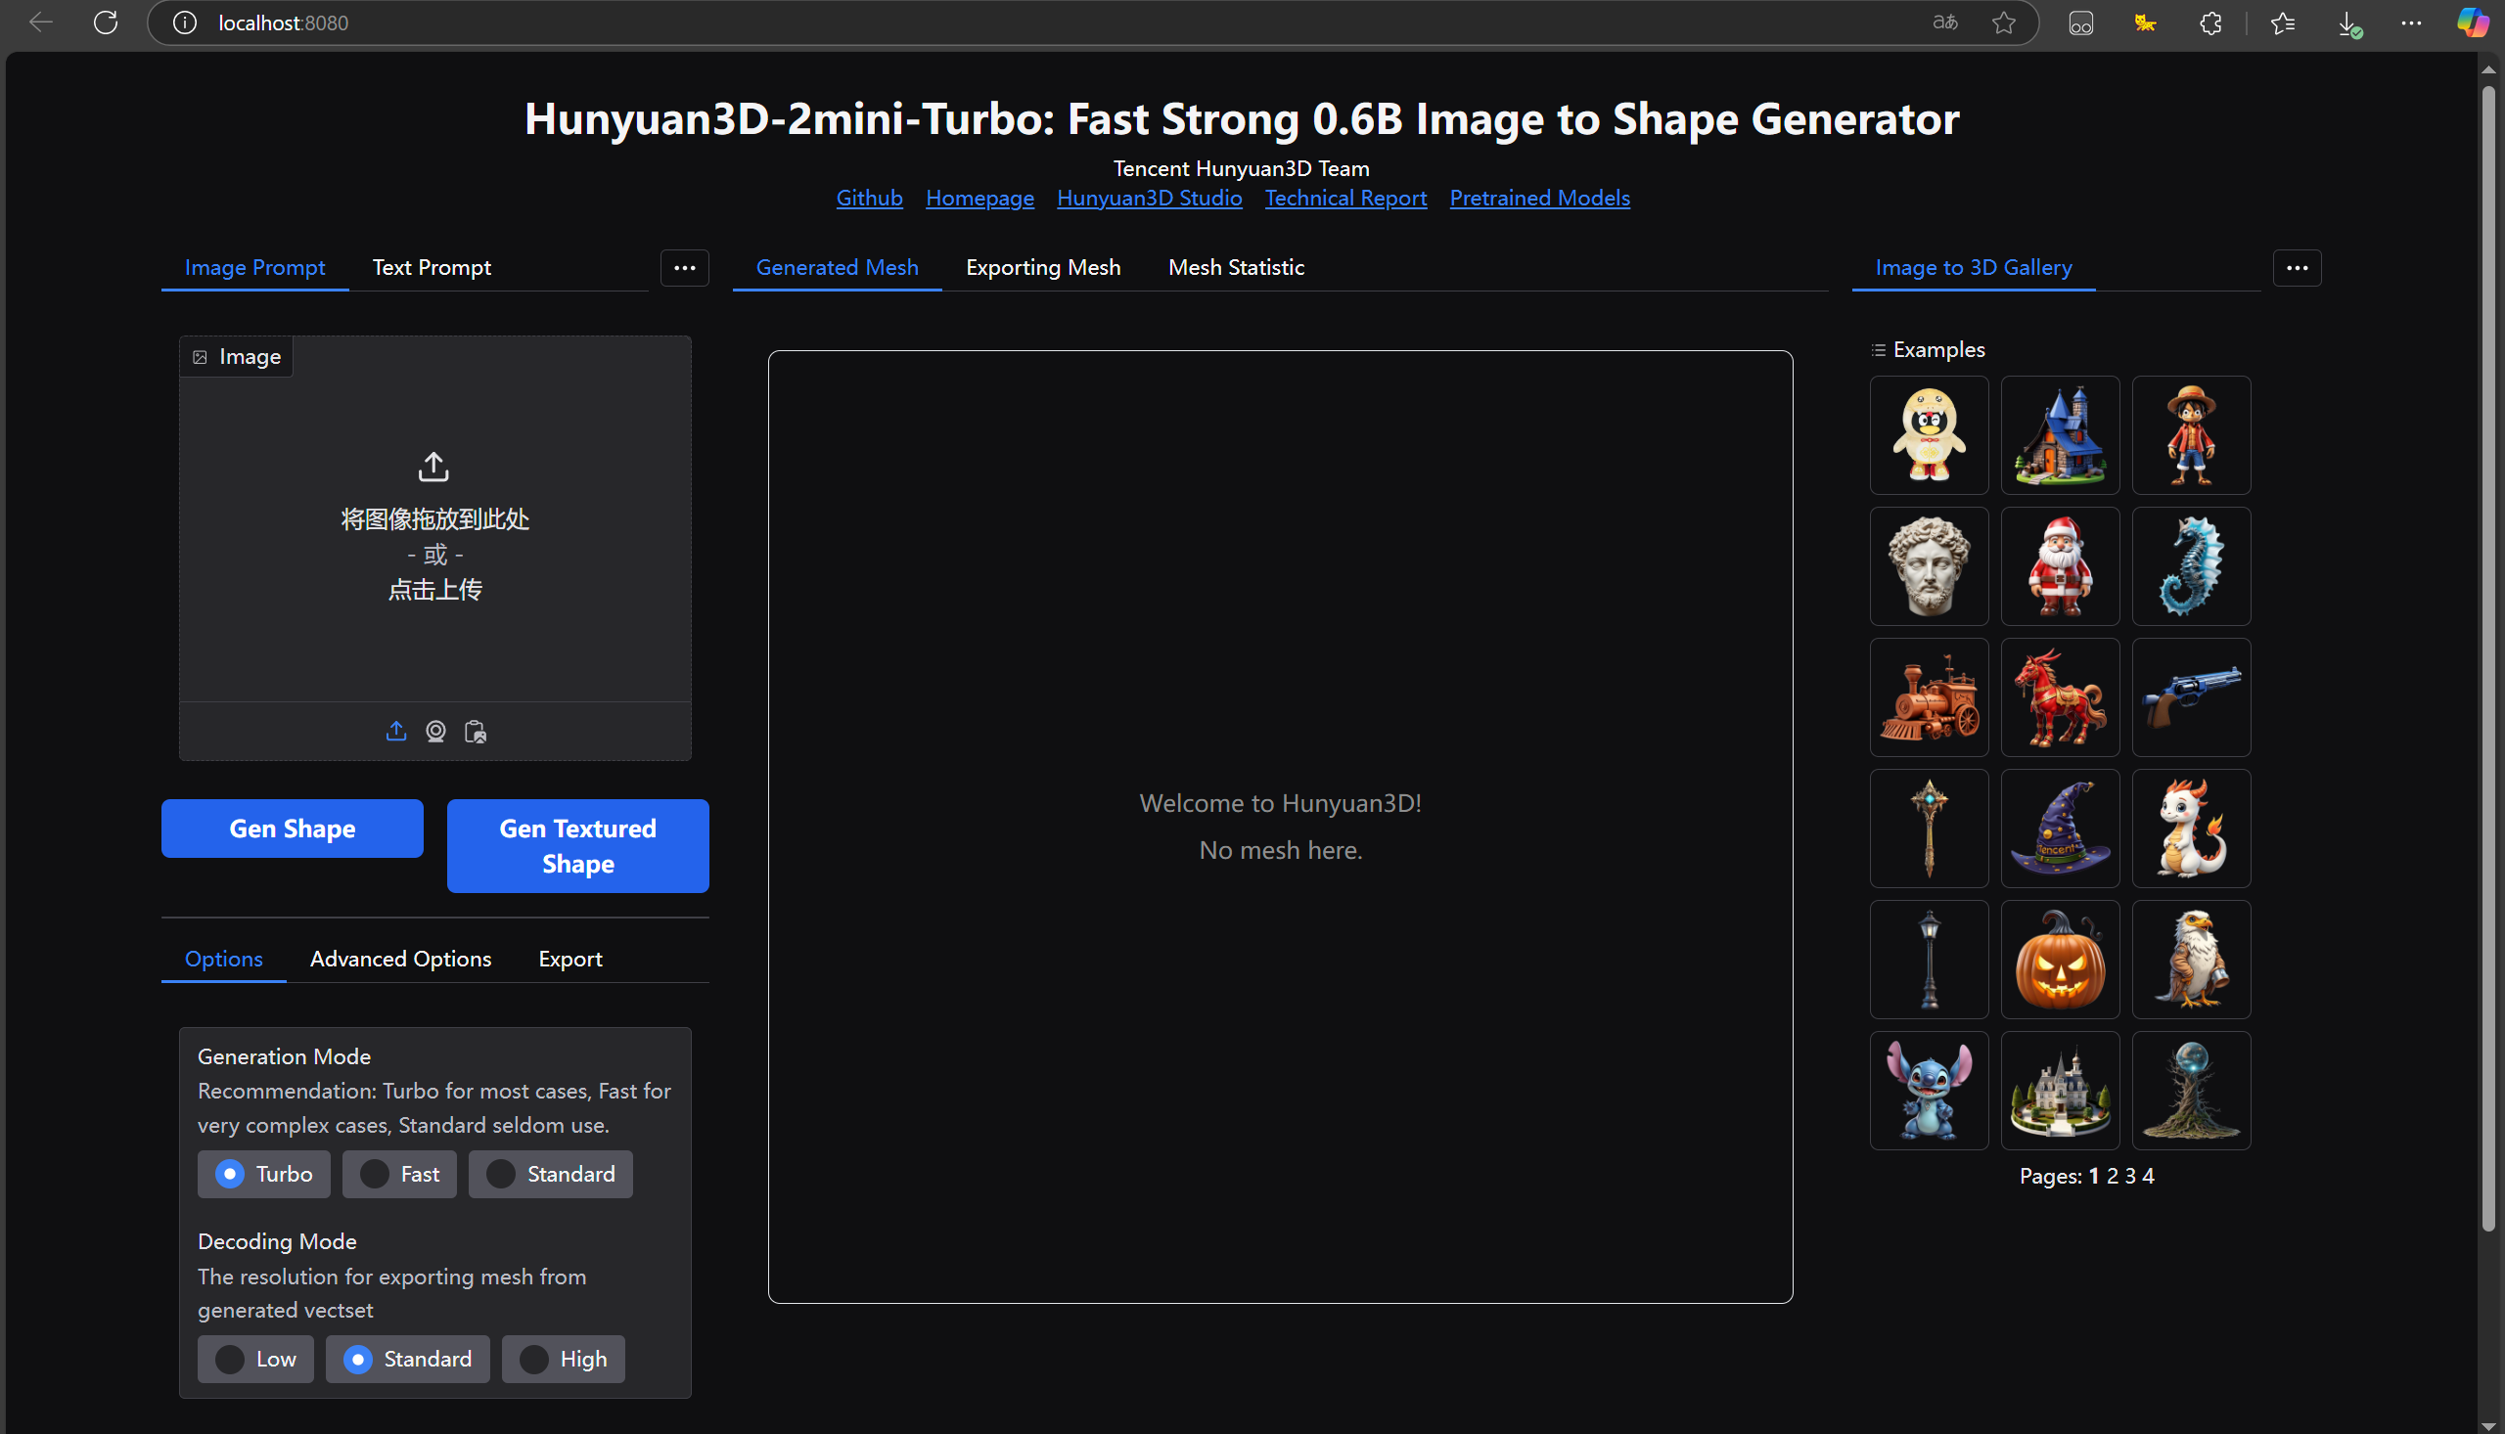The width and height of the screenshot is (2505, 1434).
Task: Choose Standard decoding mode
Action: click(408, 1359)
